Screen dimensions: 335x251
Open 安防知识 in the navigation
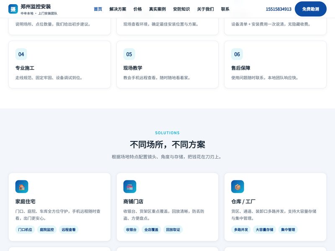(181, 9)
